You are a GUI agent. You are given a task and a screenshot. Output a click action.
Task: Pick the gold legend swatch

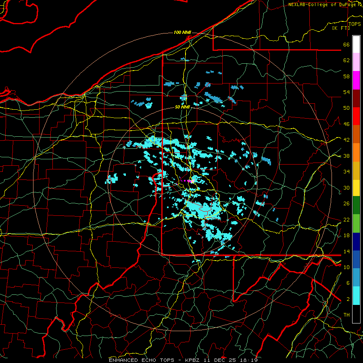pos(356,171)
